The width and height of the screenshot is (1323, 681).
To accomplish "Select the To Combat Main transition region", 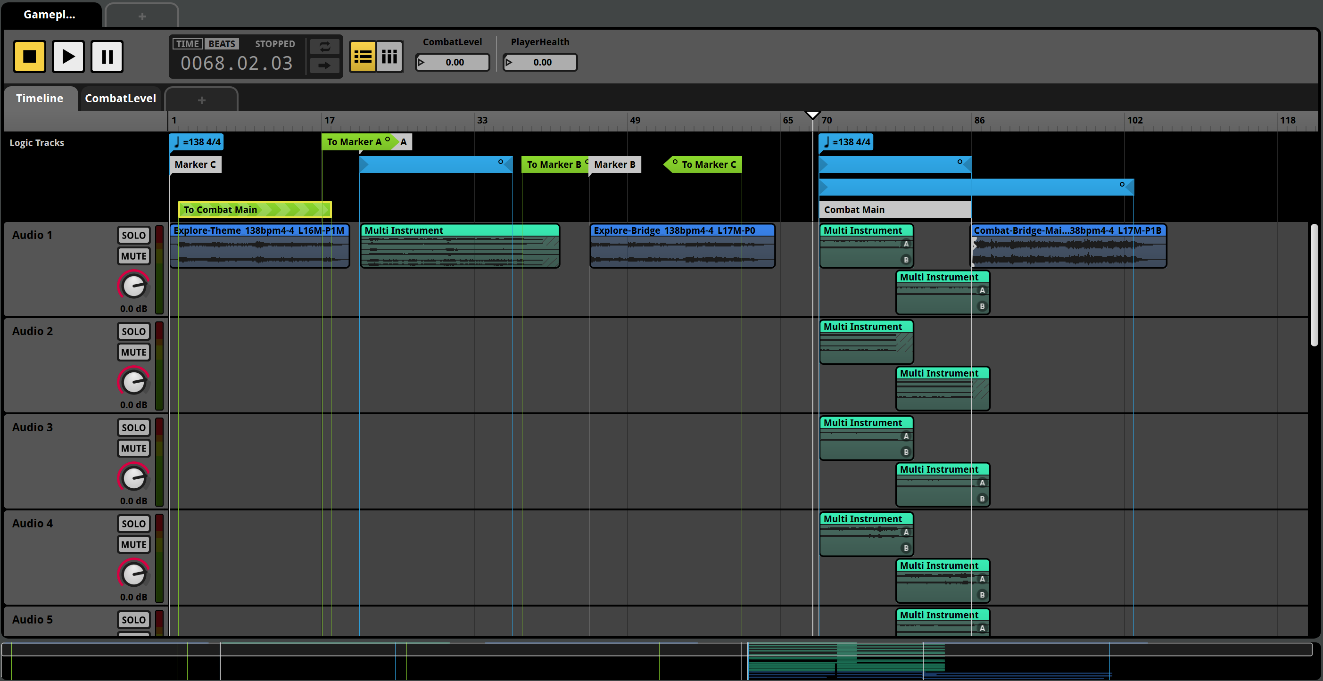I will pos(255,209).
